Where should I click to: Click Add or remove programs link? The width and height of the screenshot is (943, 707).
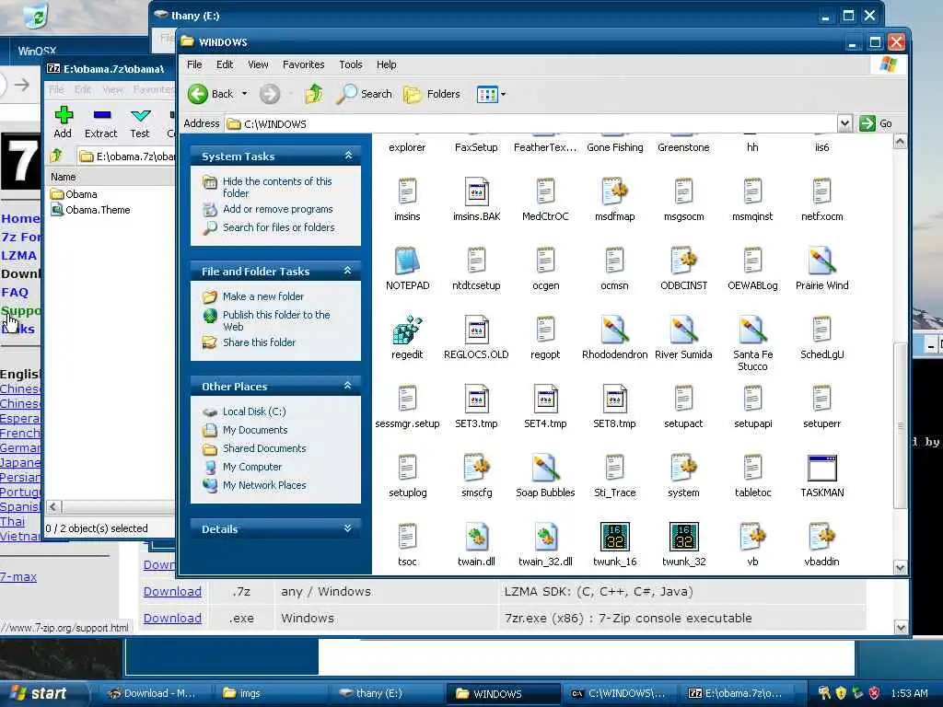(x=277, y=209)
